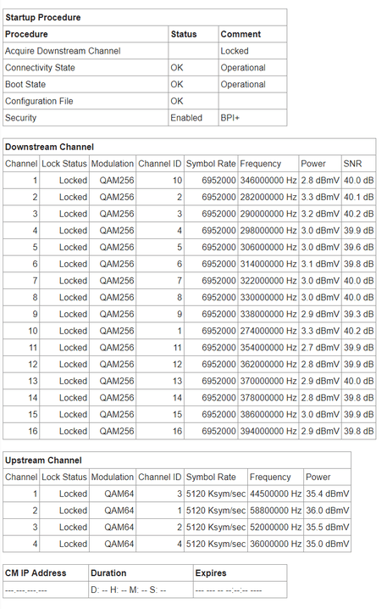Select the Duration value D: -- H: --

point(129,590)
